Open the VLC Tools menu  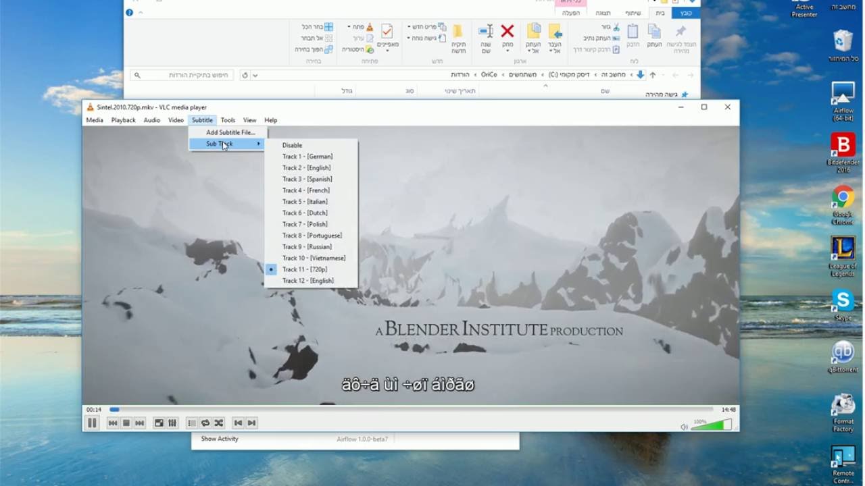pyautogui.click(x=228, y=120)
